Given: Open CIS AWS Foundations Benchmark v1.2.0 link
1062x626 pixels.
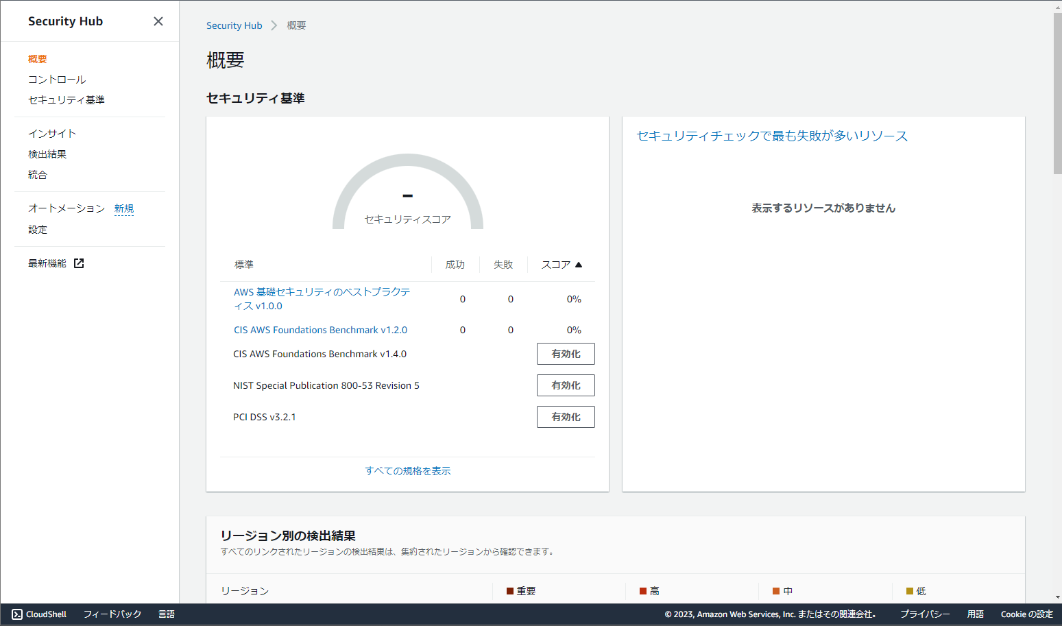Looking at the screenshot, I should pos(320,330).
